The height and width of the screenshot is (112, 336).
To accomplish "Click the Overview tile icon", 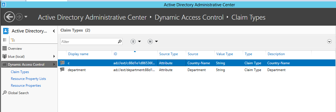I will point(5,49).
